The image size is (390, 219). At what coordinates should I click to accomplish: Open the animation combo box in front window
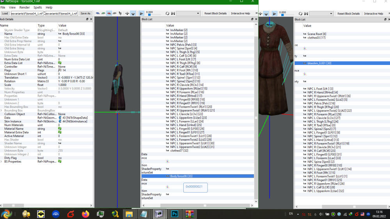click(x=188, y=13)
